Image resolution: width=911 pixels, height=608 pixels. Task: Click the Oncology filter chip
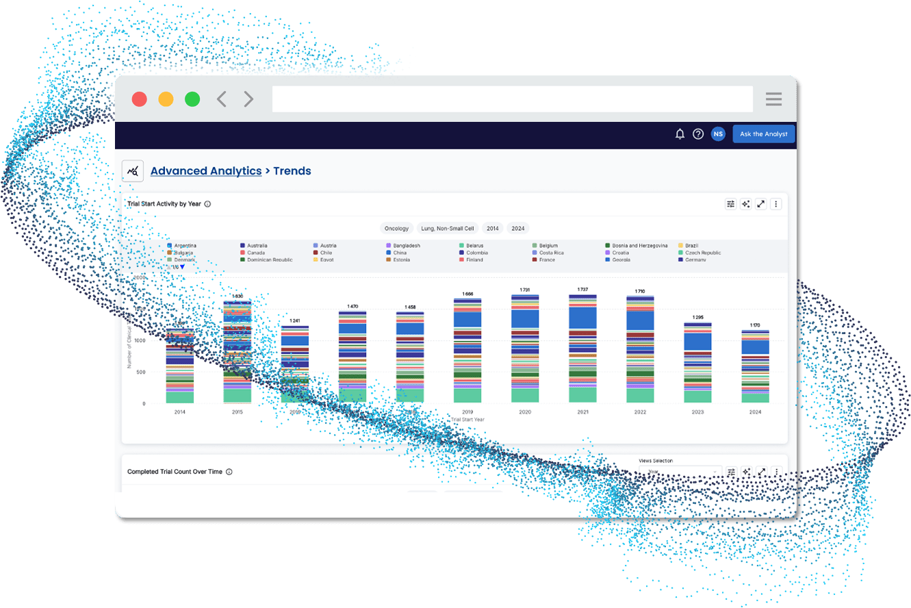(x=397, y=229)
